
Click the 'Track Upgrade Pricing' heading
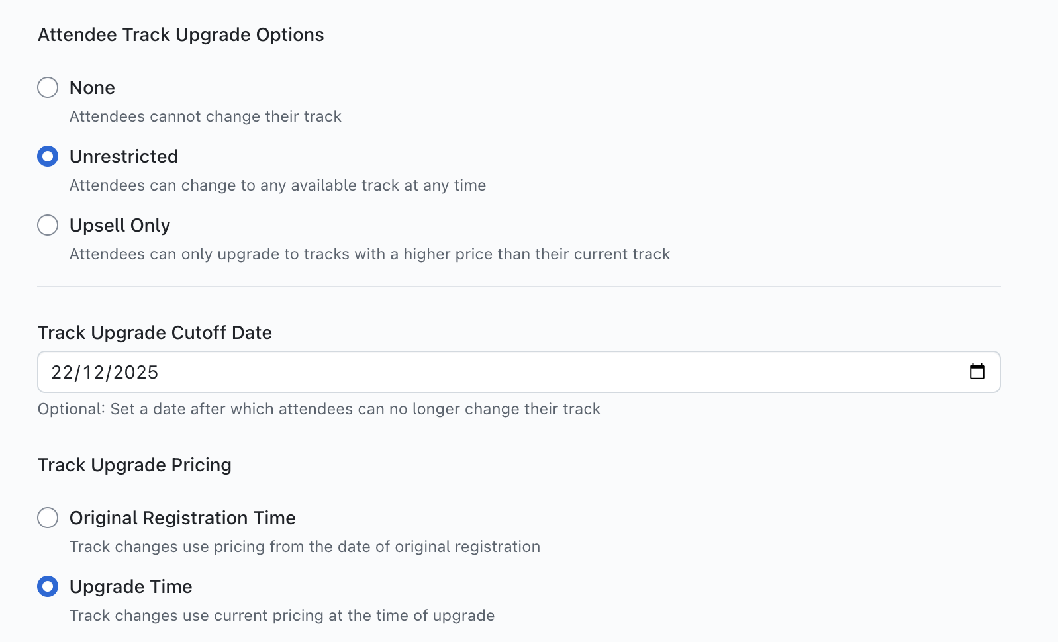134,465
